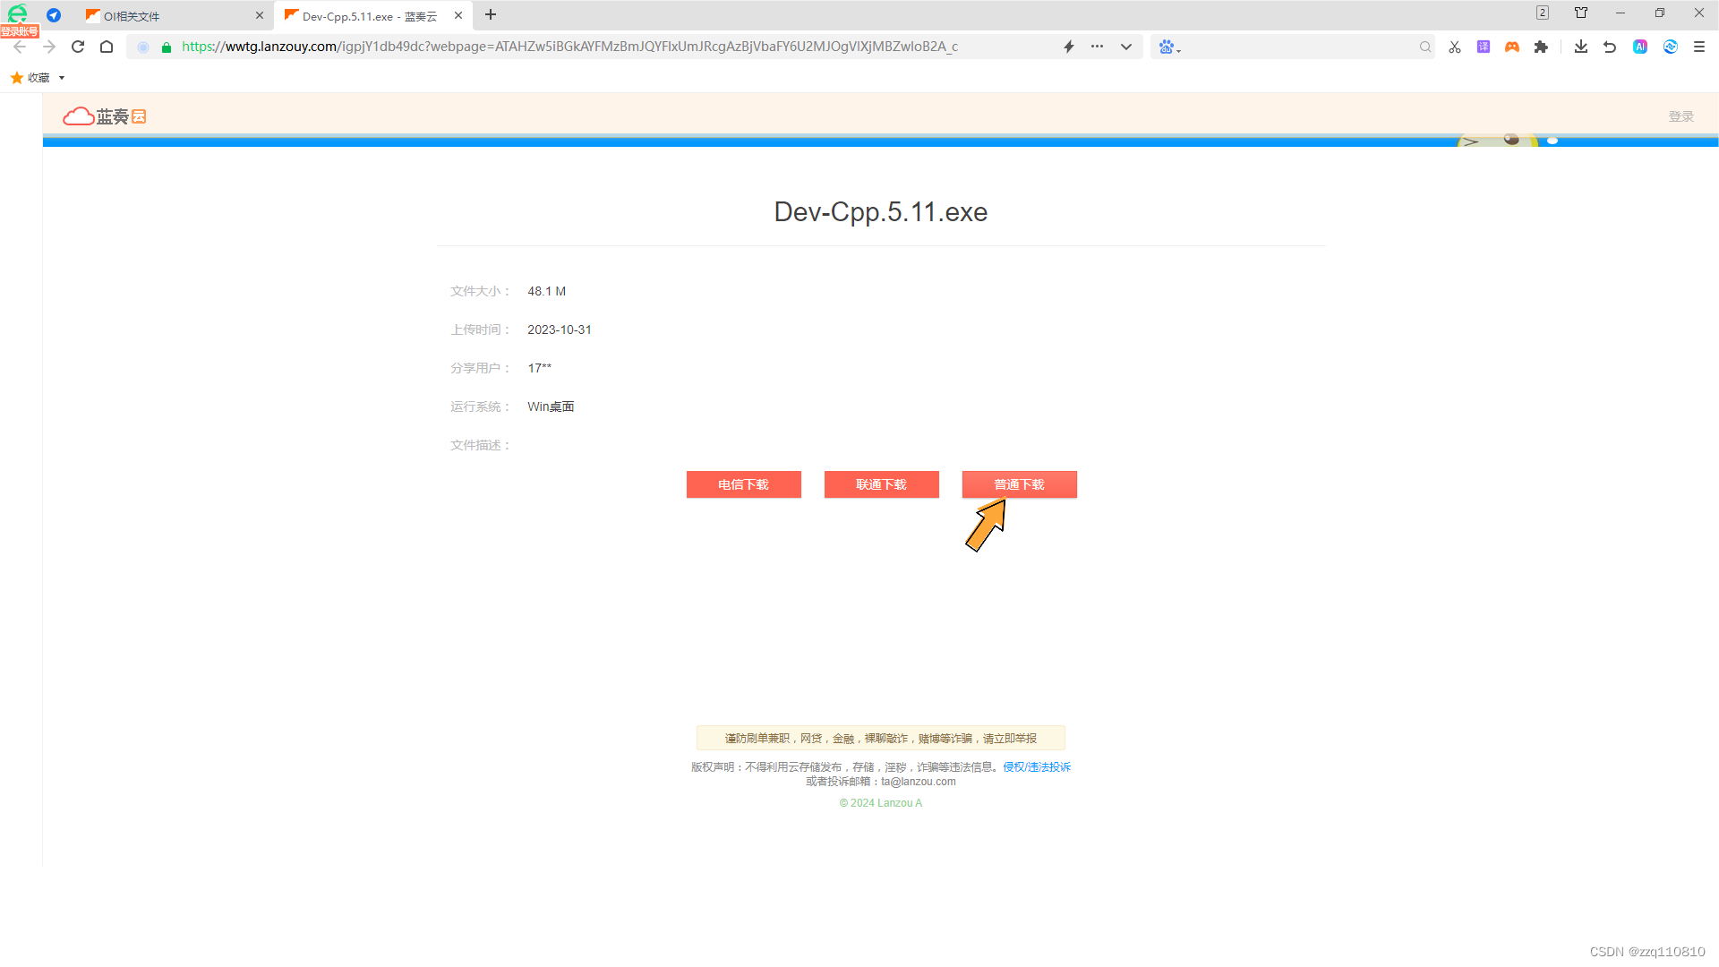Open the downloads manager icon
1719x967 pixels.
point(1581,47)
